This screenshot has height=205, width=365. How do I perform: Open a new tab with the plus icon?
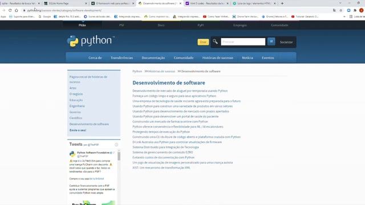click(x=282, y=3)
